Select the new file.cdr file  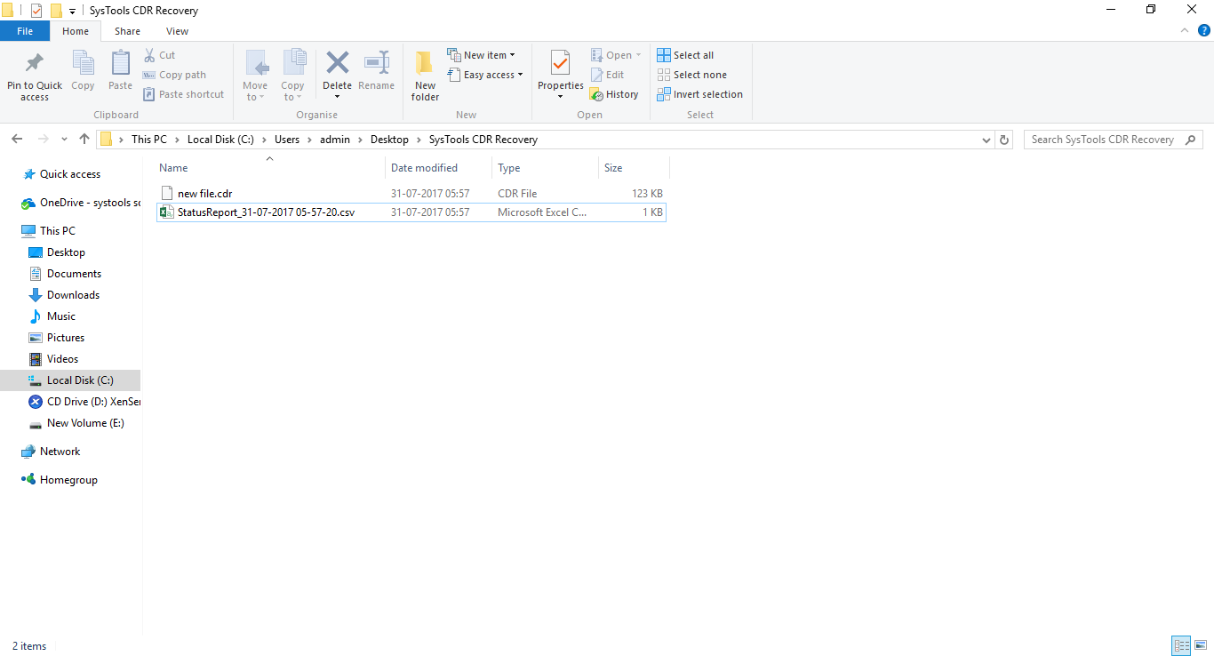coord(411,193)
